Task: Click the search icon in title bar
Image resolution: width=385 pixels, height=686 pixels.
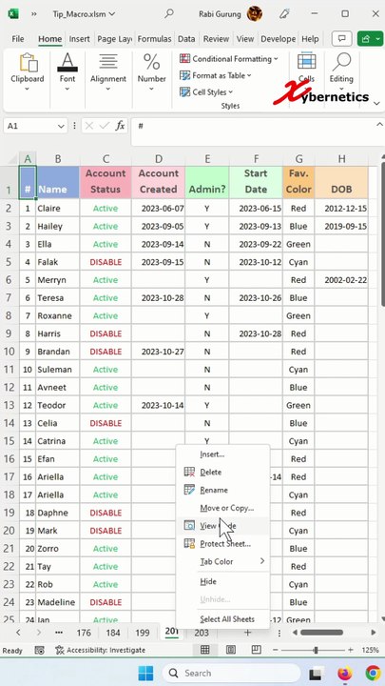Action: [x=169, y=13]
